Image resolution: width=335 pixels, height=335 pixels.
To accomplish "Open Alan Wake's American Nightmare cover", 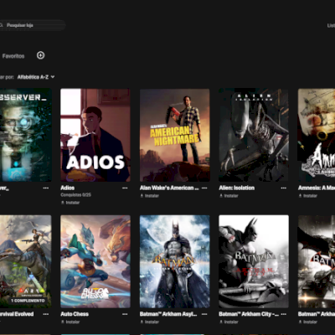I will (175, 135).
